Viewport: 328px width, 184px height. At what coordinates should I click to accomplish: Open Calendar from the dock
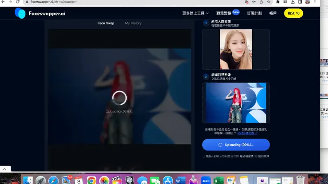[78, 180]
